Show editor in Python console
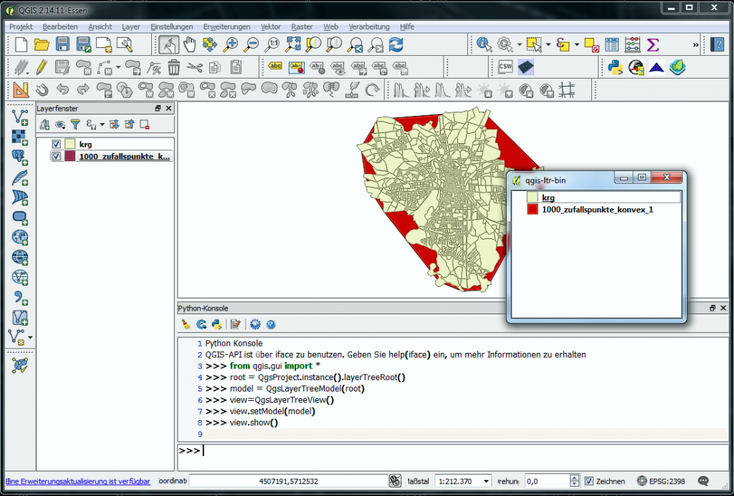This screenshot has height=496, width=734. [235, 324]
